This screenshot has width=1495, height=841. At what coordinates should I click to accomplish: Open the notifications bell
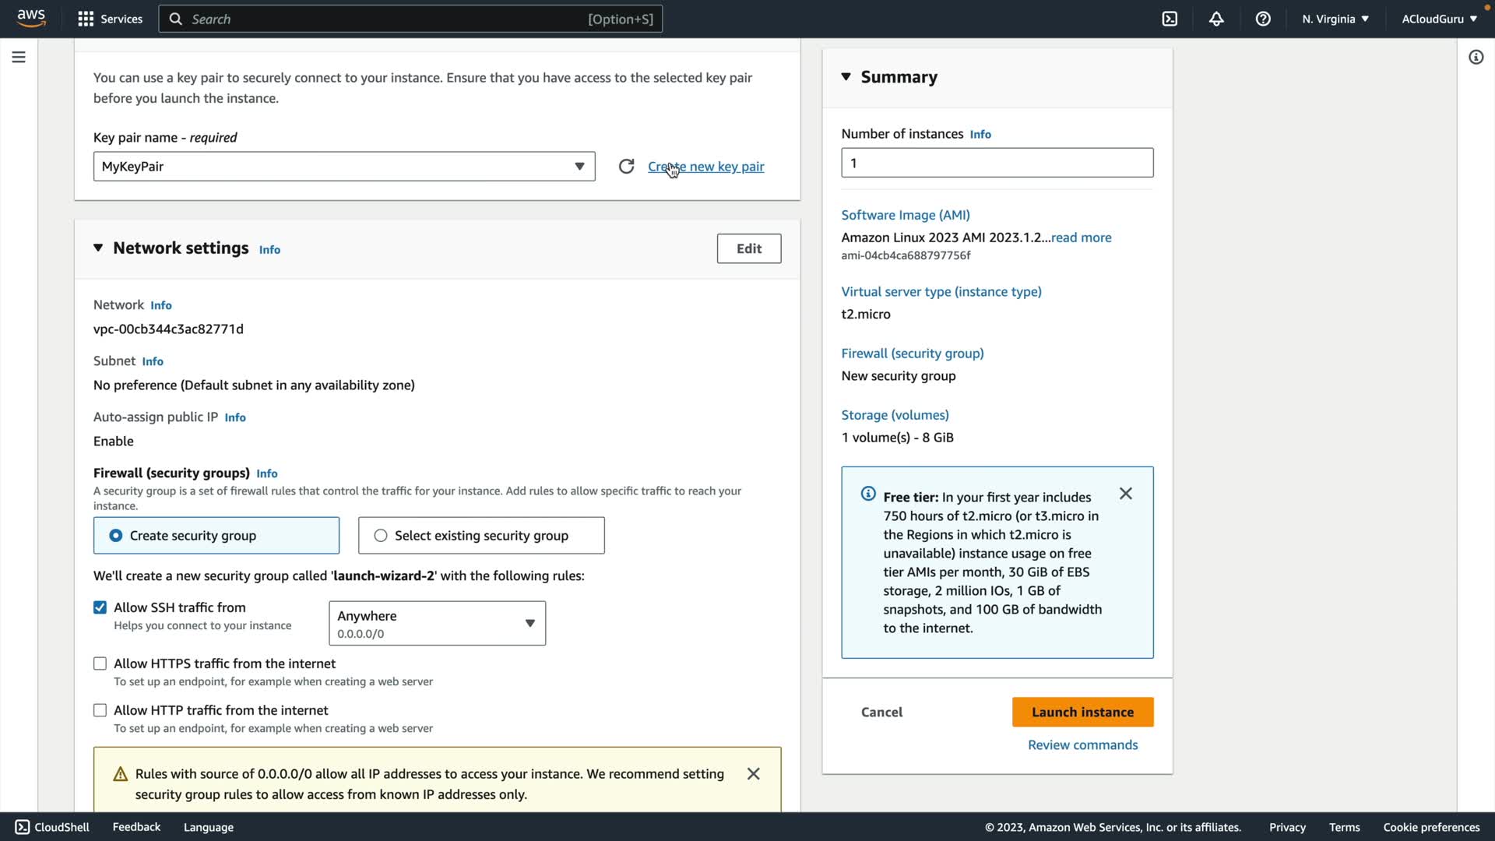(x=1216, y=19)
